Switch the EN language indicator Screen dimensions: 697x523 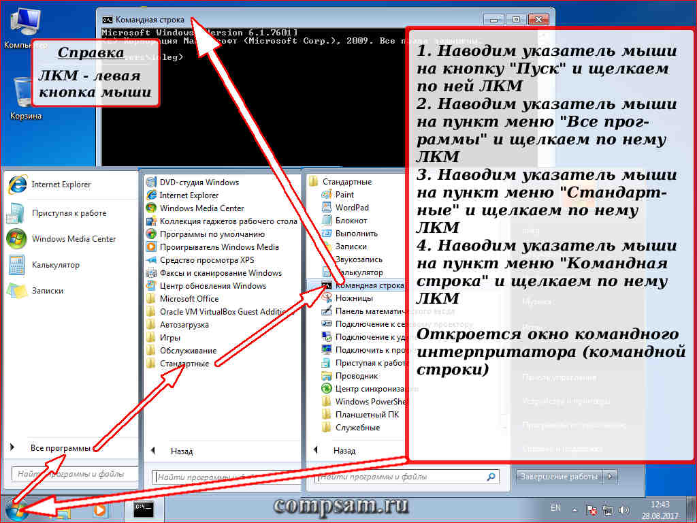[555, 508]
